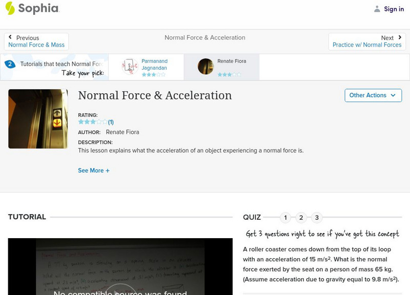Go to Previous: Normal Force & Mass
The image size is (410, 295).
[36, 45]
